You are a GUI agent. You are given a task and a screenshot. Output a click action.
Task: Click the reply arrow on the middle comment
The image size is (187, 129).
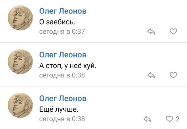(x=151, y=75)
